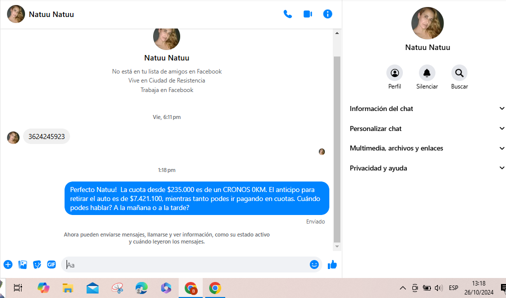The width and height of the screenshot is (506, 298).
Task: Open Task View in the taskbar
Action: point(18,288)
